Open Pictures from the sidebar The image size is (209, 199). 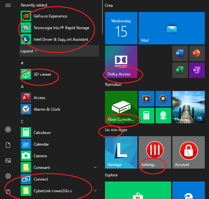click(x=8, y=160)
